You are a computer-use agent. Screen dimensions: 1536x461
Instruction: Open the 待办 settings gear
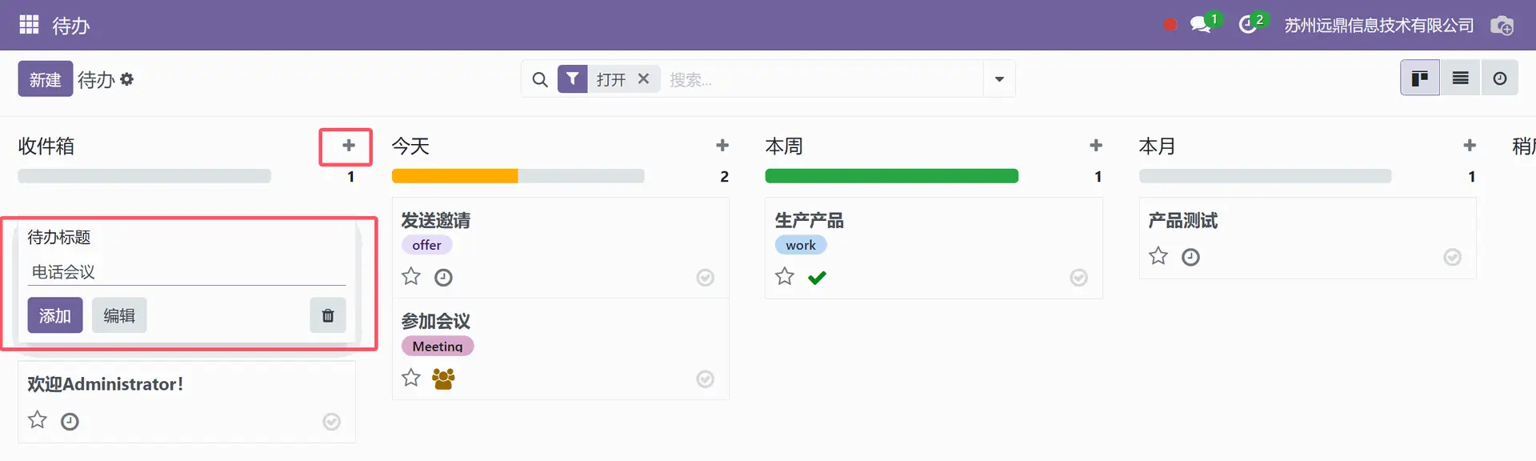pos(126,79)
